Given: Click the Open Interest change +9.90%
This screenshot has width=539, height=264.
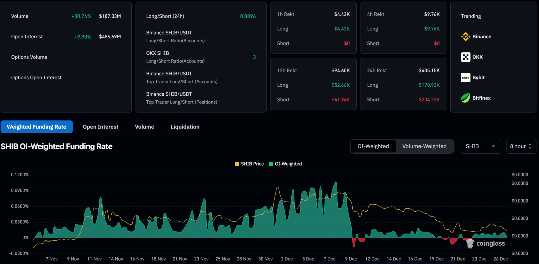Looking at the screenshot, I should coord(83,37).
